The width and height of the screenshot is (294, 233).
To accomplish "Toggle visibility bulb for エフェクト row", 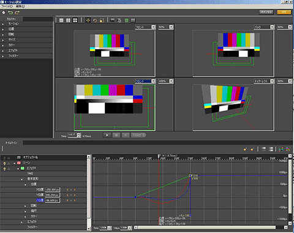I will [5, 169].
